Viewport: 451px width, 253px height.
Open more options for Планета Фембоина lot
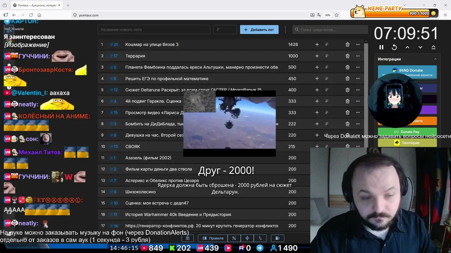coord(358,67)
